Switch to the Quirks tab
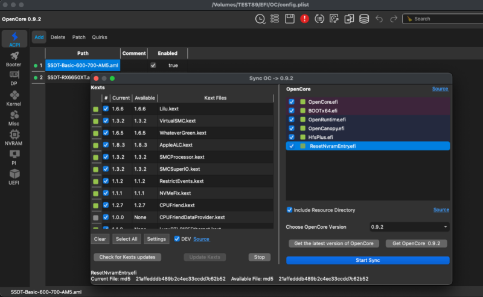483x297 pixels. 100,37
